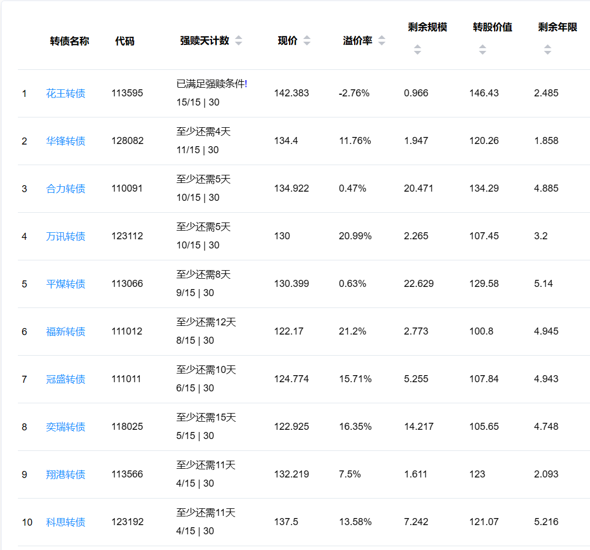Screen dimensions: 590x550
Task: Click the 现价 column sort arrows
Action: 307,41
